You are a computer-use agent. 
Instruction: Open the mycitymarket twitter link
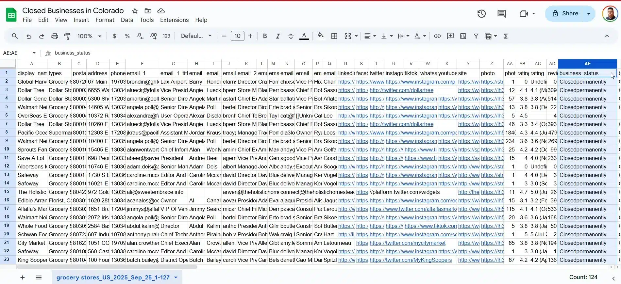click(x=408, y=243)
